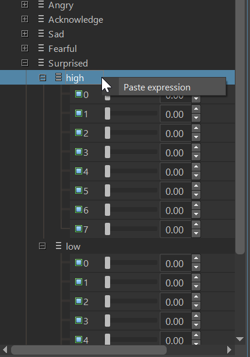Click the slider handle of high item 2
Viewport: 250px width, 357px height.
click(107, 133)
